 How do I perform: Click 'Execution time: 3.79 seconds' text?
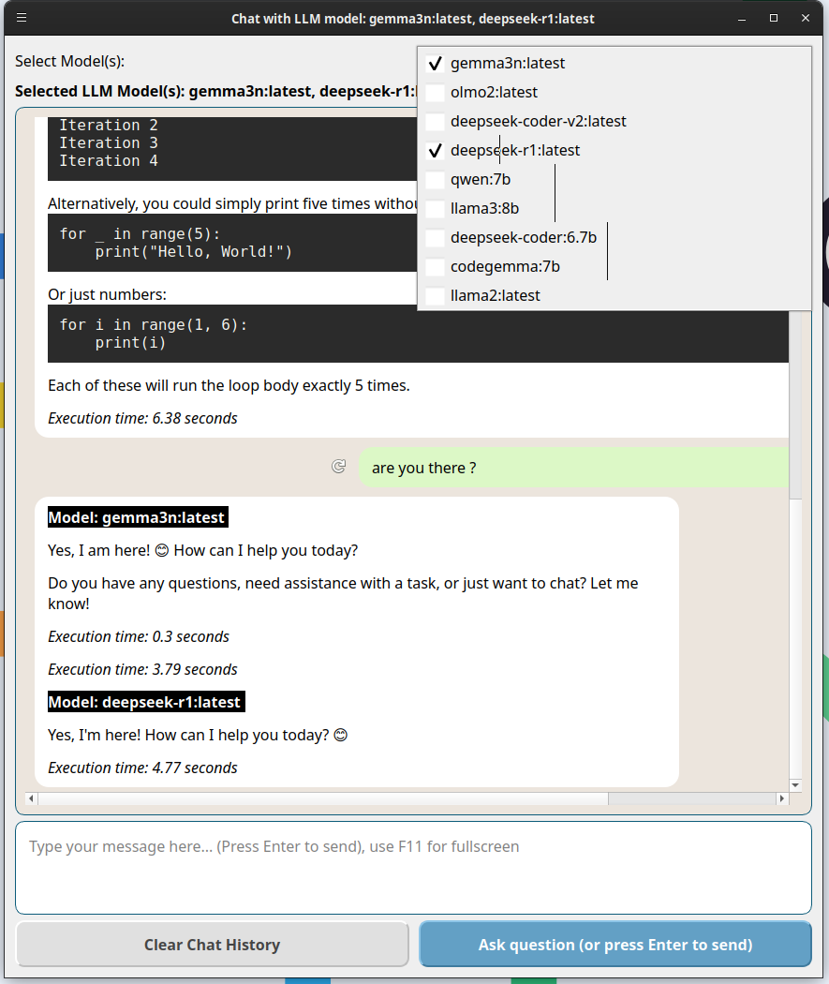142,669
